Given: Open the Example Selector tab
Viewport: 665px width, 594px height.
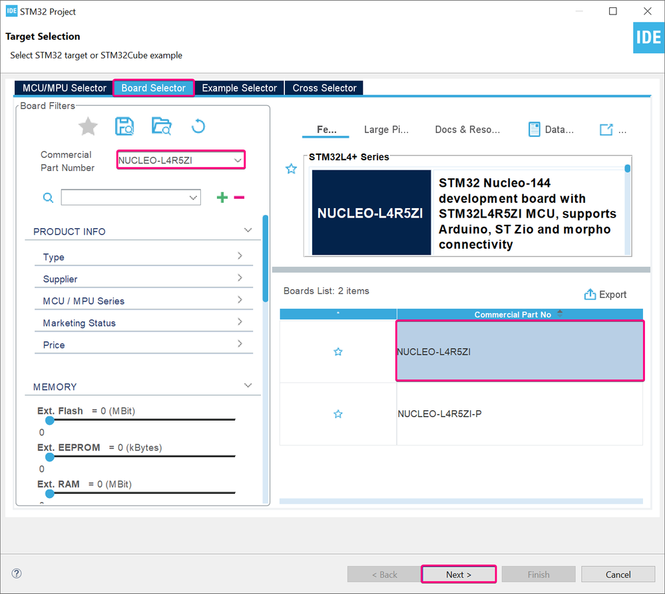Looking at the screenshot, I should click(239, 88).
